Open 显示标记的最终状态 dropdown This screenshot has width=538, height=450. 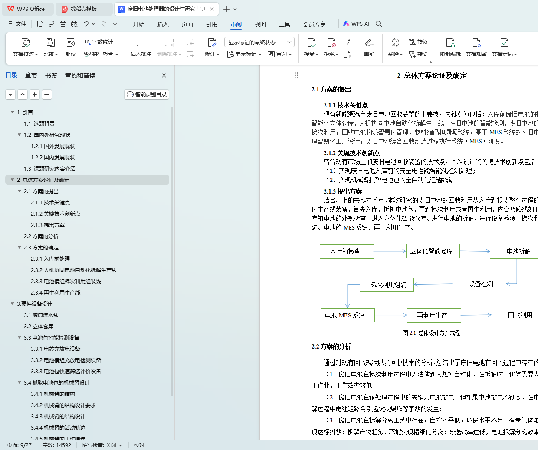259,42
